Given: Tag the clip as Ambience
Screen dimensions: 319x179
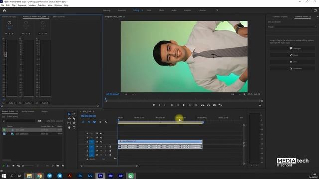Looking at the screenshot, I should (293, 69).
